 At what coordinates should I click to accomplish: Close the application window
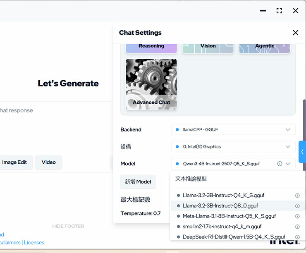[x=296, y=10]
